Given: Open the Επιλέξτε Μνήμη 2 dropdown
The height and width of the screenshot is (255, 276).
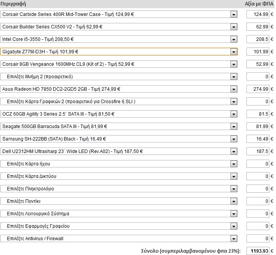Looking at the screenshot, I should click(119, 77).
